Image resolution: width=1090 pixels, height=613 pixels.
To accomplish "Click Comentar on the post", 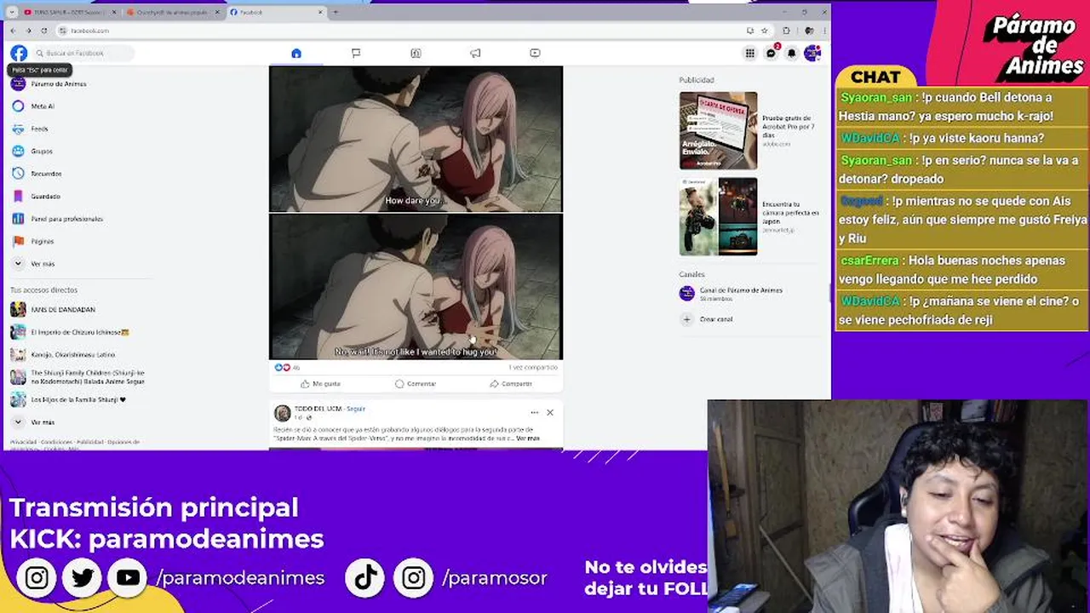I will click(x=416, y=384).
